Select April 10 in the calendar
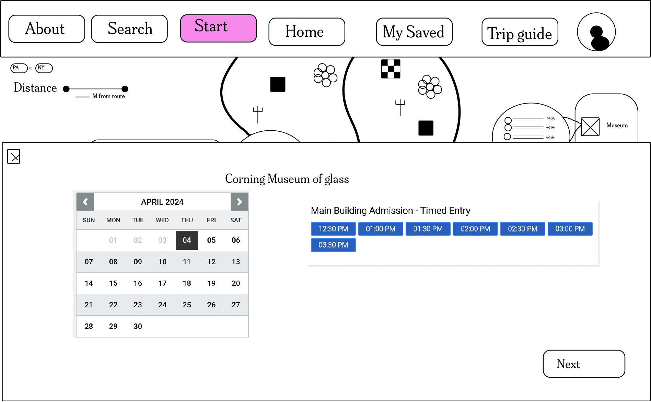This screenshot has width=651, height=402. click(162, 262)
